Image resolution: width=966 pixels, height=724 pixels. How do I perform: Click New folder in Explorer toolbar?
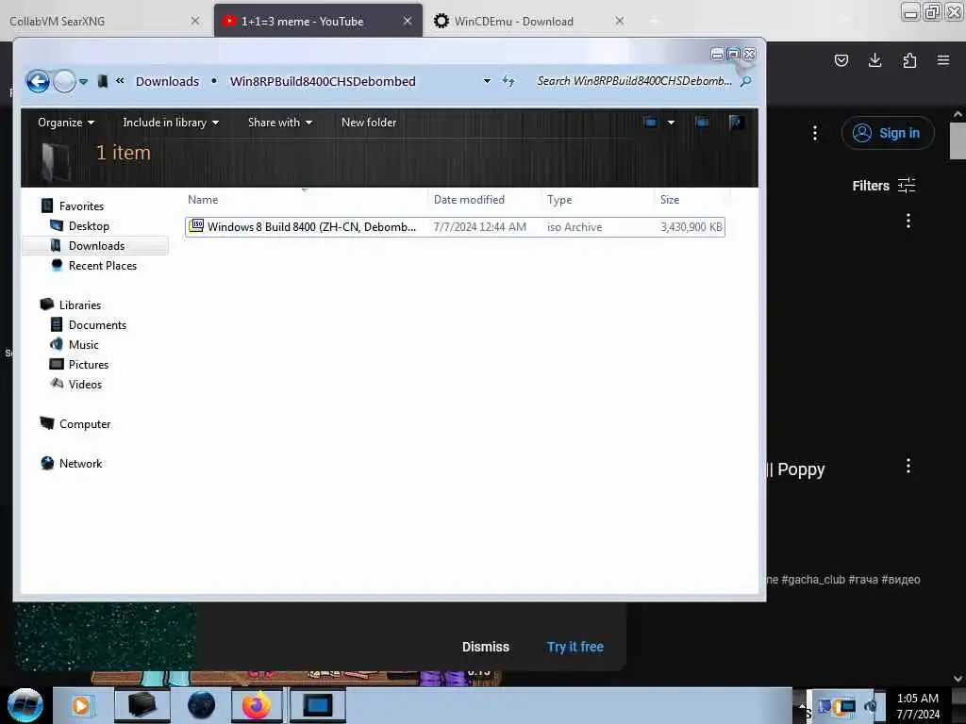[x=369, y=123]
